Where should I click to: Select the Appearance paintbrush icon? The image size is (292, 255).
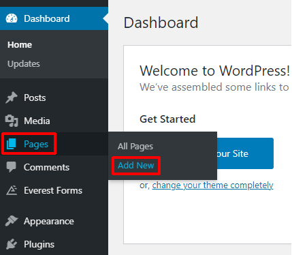12,221
